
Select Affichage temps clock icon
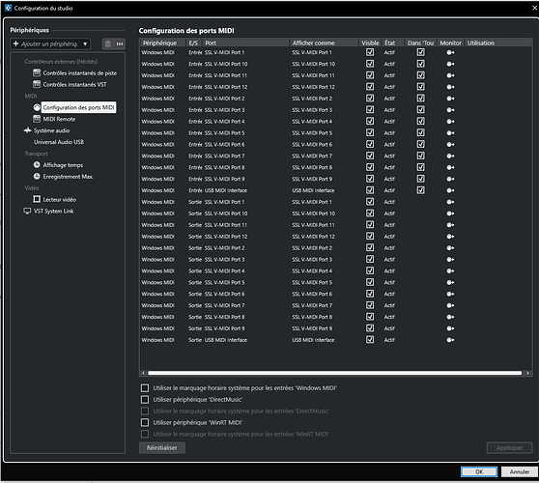[x=37, y=165]
